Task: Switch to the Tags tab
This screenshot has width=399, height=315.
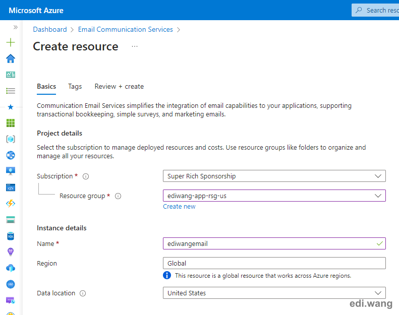Action: [x=75, y=87]
